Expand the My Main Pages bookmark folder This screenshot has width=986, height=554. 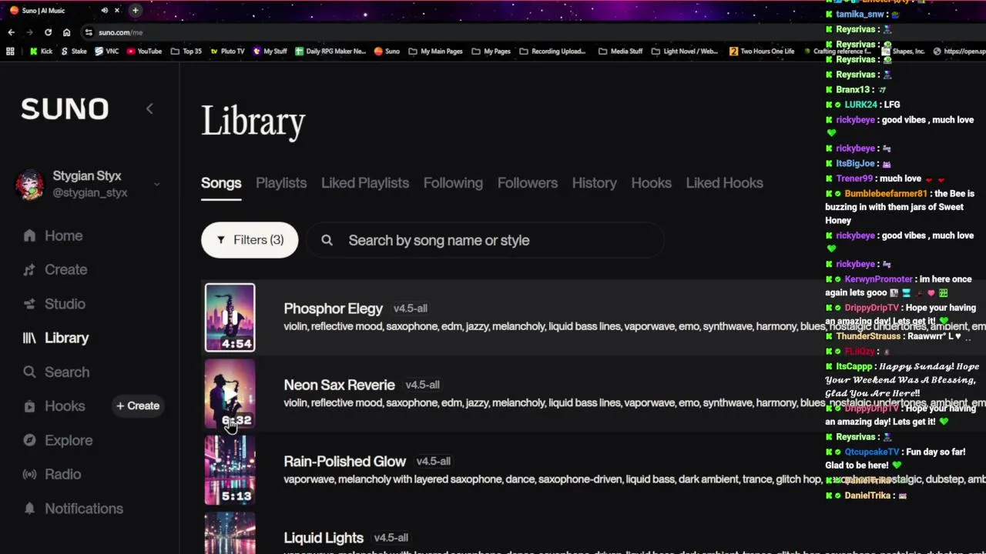[435, 52]
